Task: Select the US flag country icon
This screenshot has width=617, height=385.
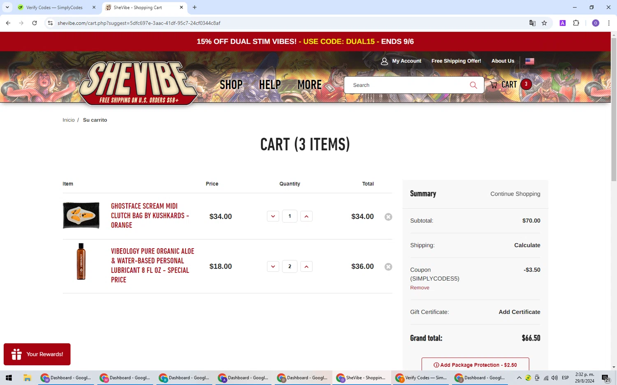Action: 530,61
